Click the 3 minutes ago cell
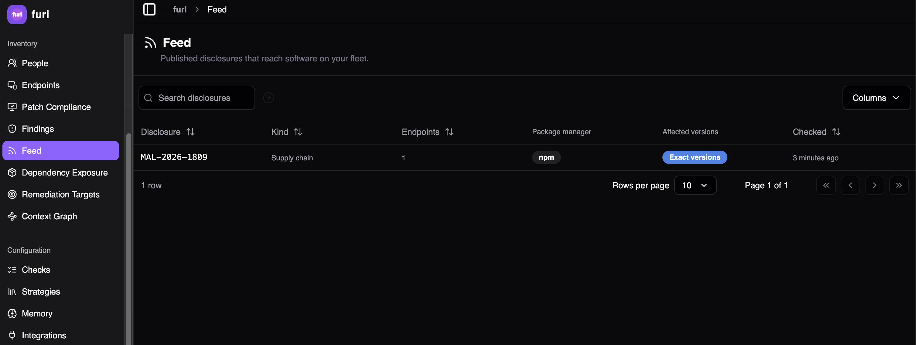916x345 pixels. coord(815,158)
